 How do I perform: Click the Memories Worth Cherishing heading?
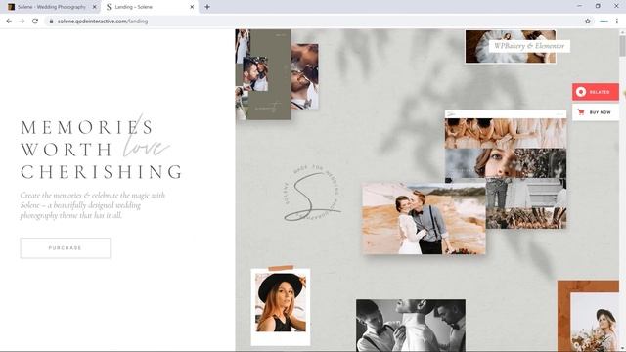coord(102,150)
